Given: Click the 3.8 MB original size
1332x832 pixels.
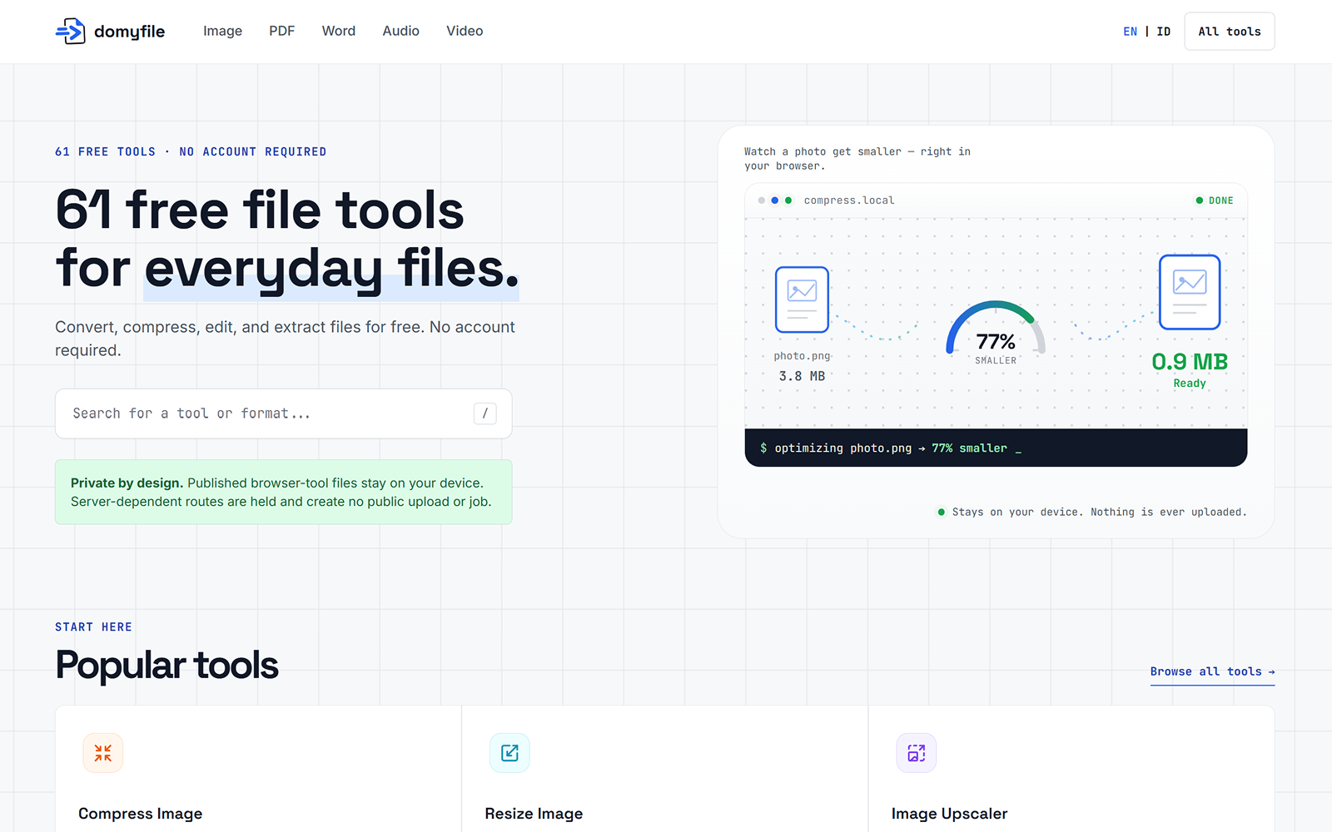Looking at the screenshot, I should 802,376.
